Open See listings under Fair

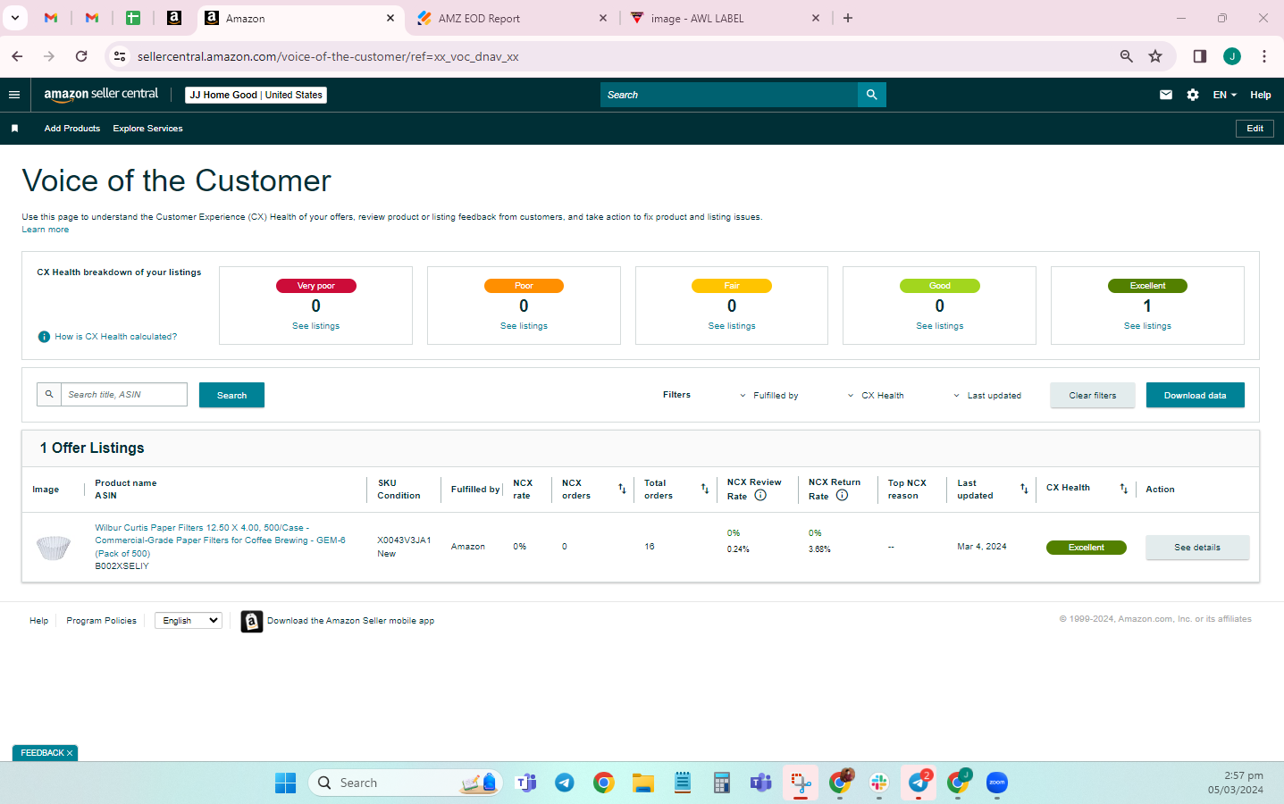[732, 326]
